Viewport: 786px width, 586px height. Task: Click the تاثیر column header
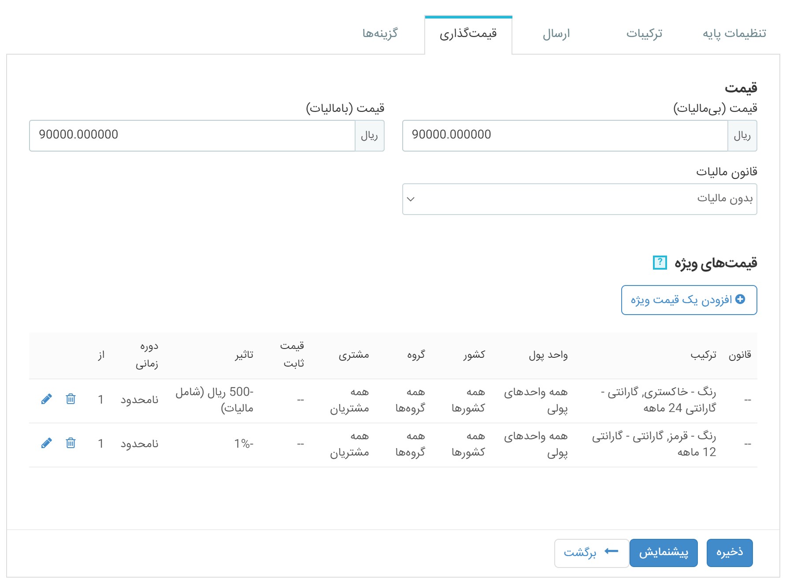pos(244,355)
